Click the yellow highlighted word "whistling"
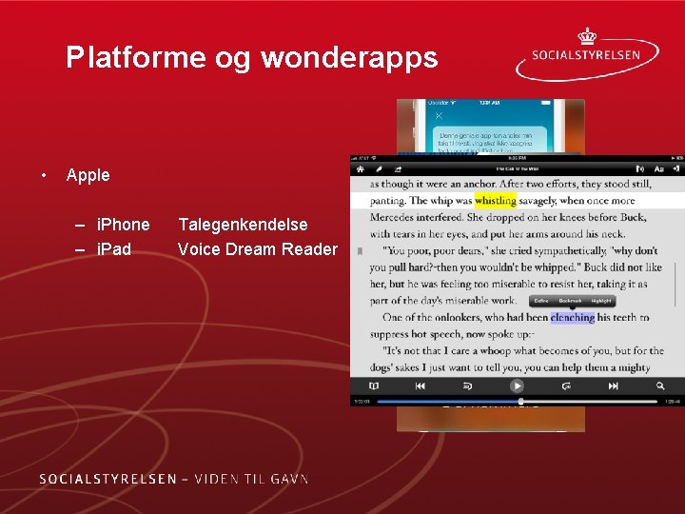685x514 pixels. 496,200
